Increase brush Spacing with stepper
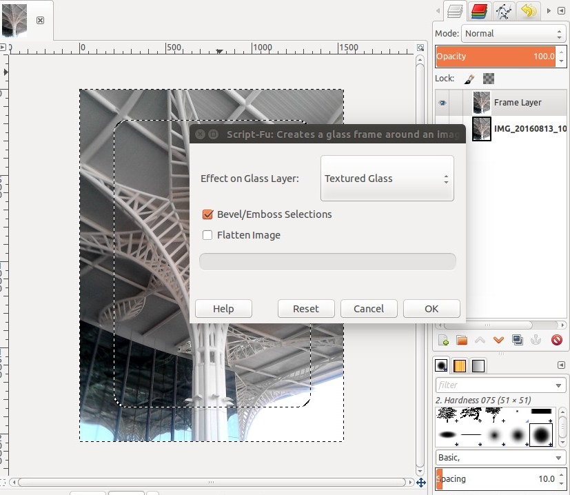 click(562, 474)
